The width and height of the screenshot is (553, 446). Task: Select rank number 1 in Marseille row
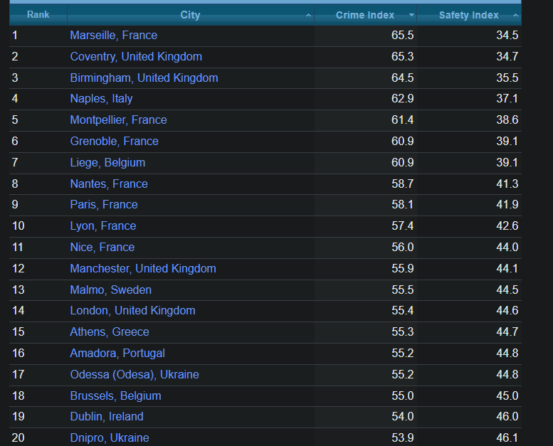[15, 36]
